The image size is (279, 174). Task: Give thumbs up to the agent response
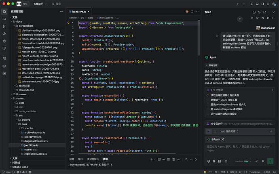point(252,18)
